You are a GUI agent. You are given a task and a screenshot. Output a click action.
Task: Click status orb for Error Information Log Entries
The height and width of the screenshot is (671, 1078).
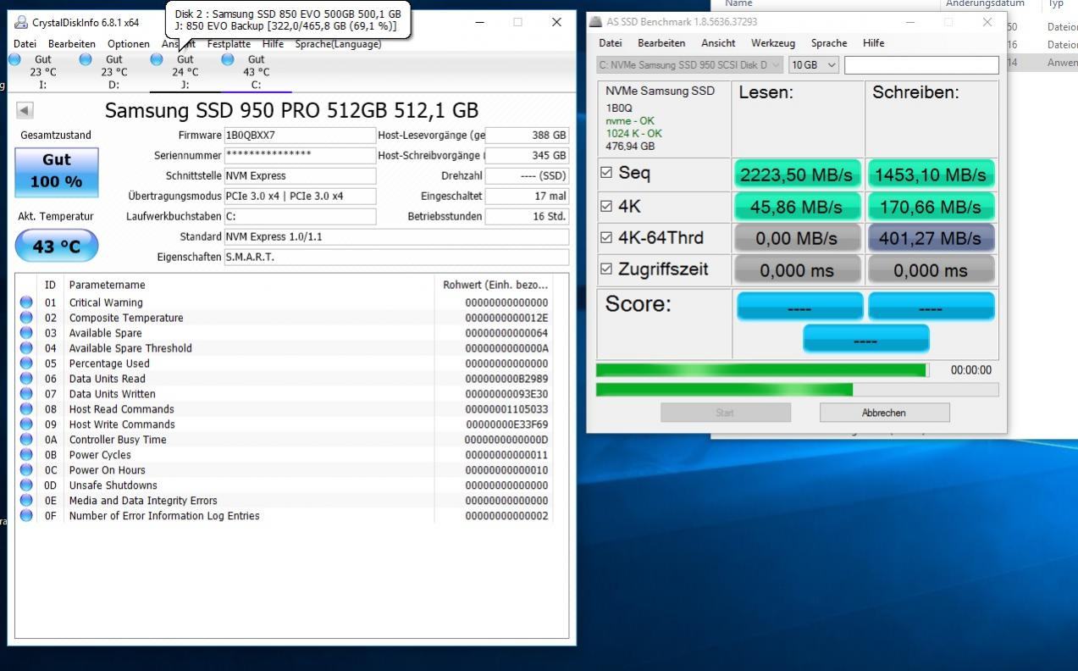coord(26,516)
